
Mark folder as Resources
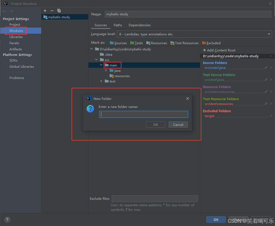[157, 43]
